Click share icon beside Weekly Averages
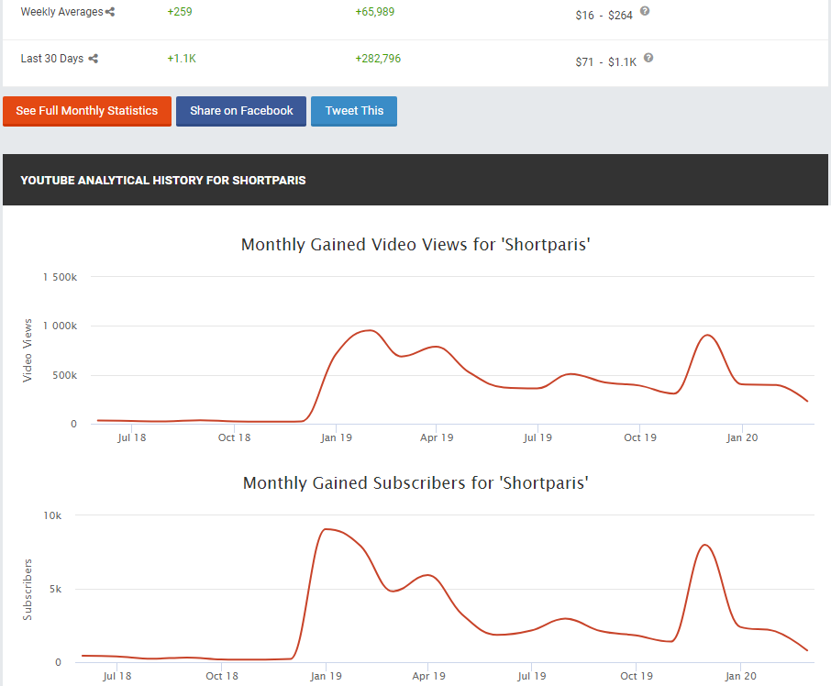 [110, 13]
